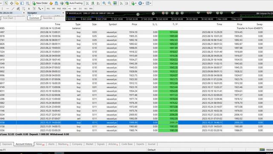The height and width of the screenshot is (154, 273).
Task: Select the Fibonacci retracement tool
Action: point(23,9)
